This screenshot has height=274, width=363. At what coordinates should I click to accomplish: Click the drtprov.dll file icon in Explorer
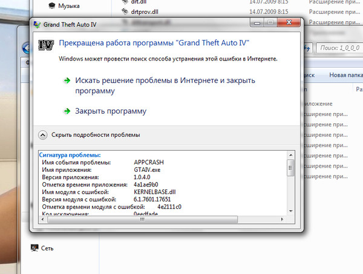point(125,11)
